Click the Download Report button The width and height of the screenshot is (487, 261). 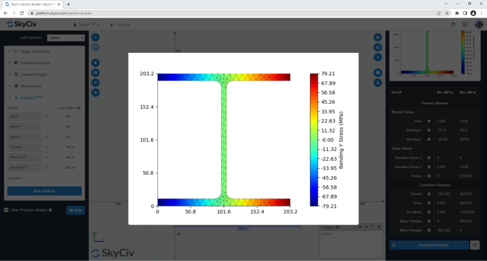pos(429,245)
